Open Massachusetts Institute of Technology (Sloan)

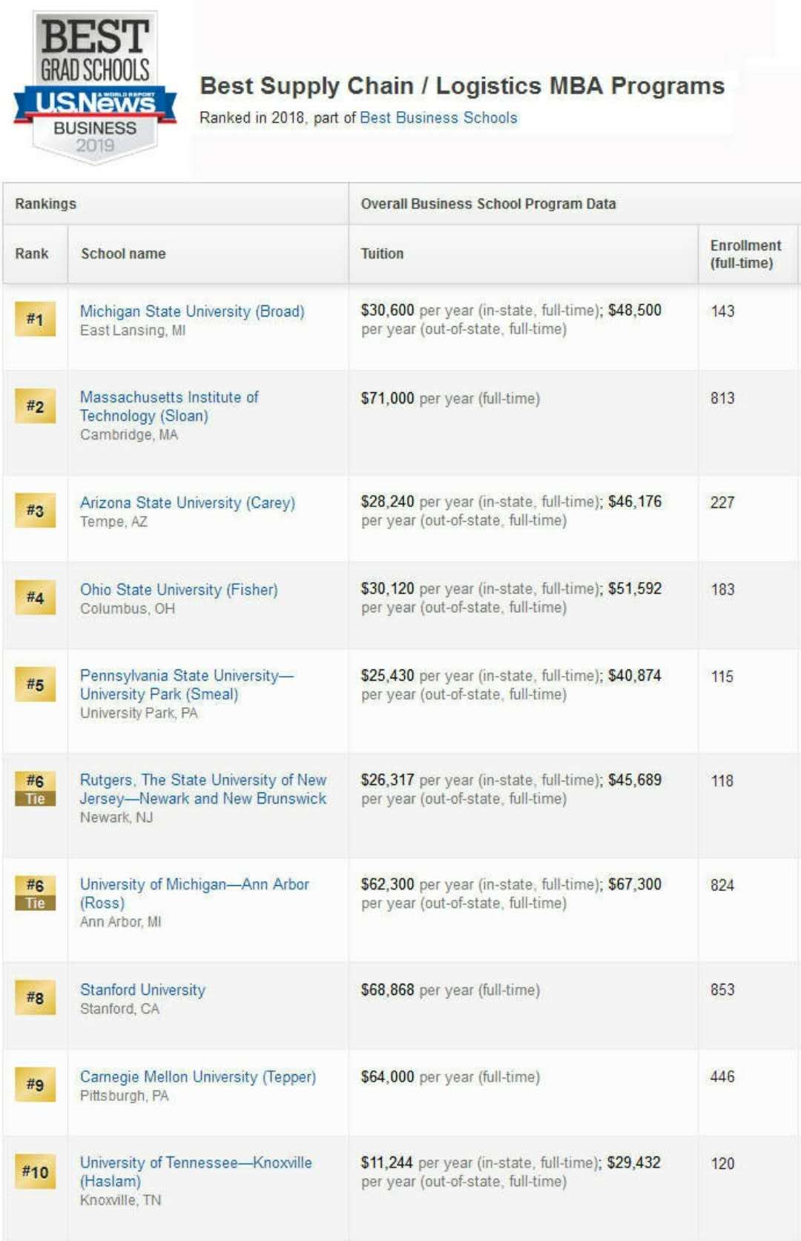coord(169,406)
